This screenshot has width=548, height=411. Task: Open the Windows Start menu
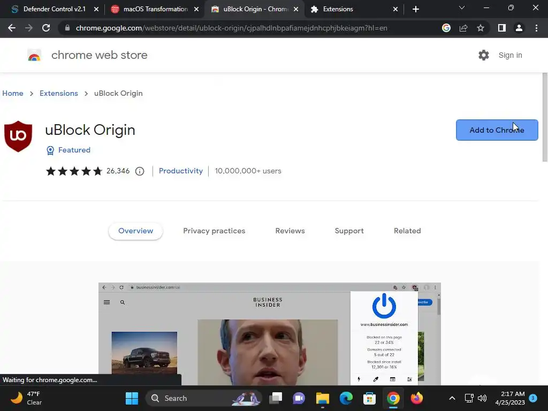pyautogui.click(x=132, y=398)
